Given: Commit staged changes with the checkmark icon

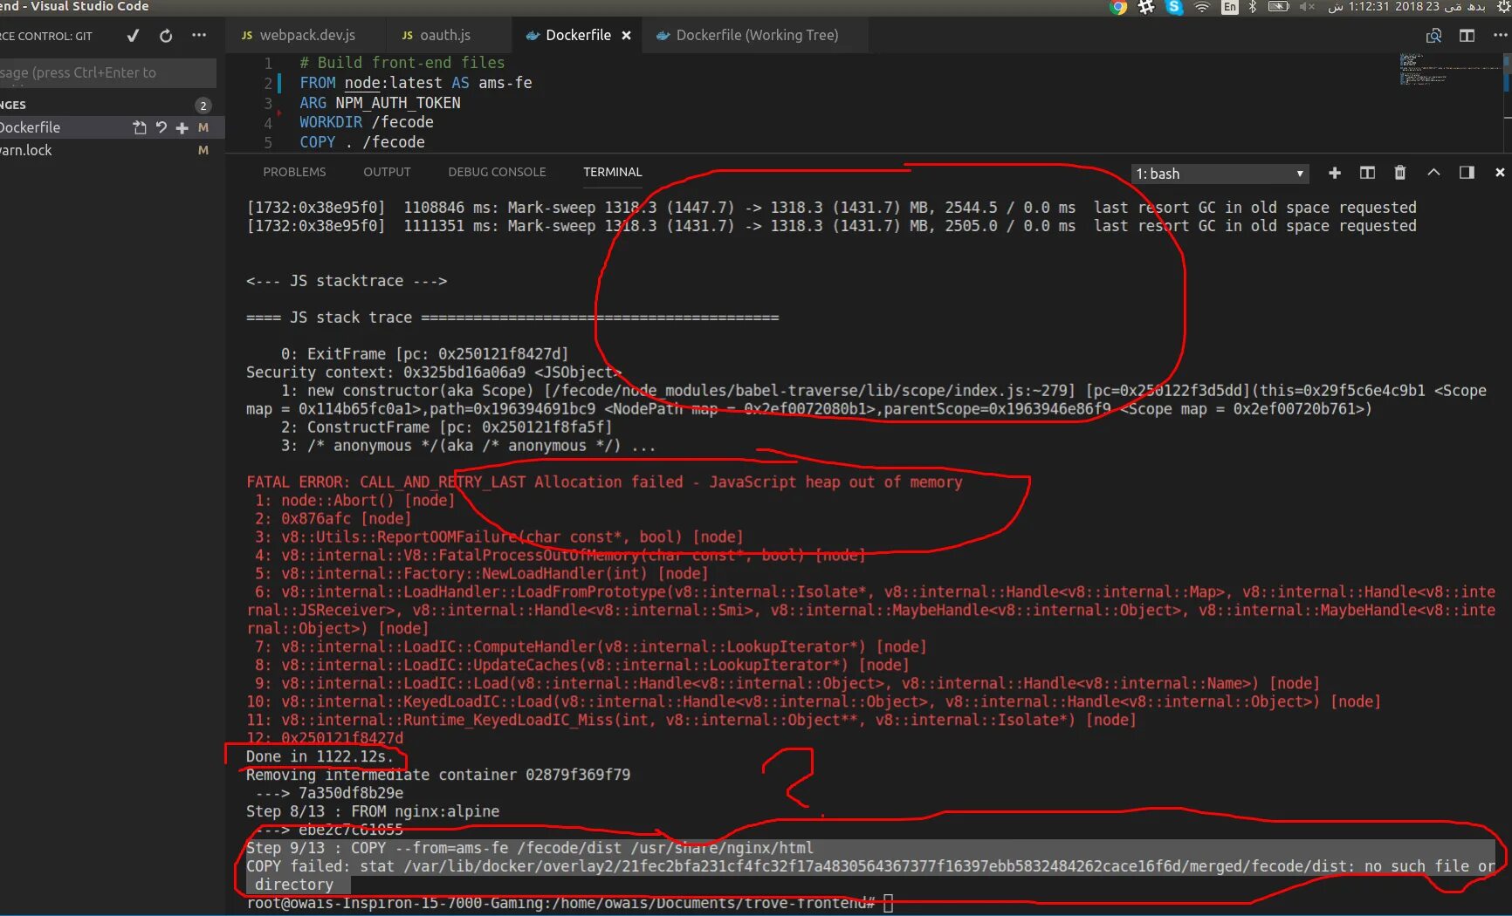Looking at the screenshot, I should point(133,36).
